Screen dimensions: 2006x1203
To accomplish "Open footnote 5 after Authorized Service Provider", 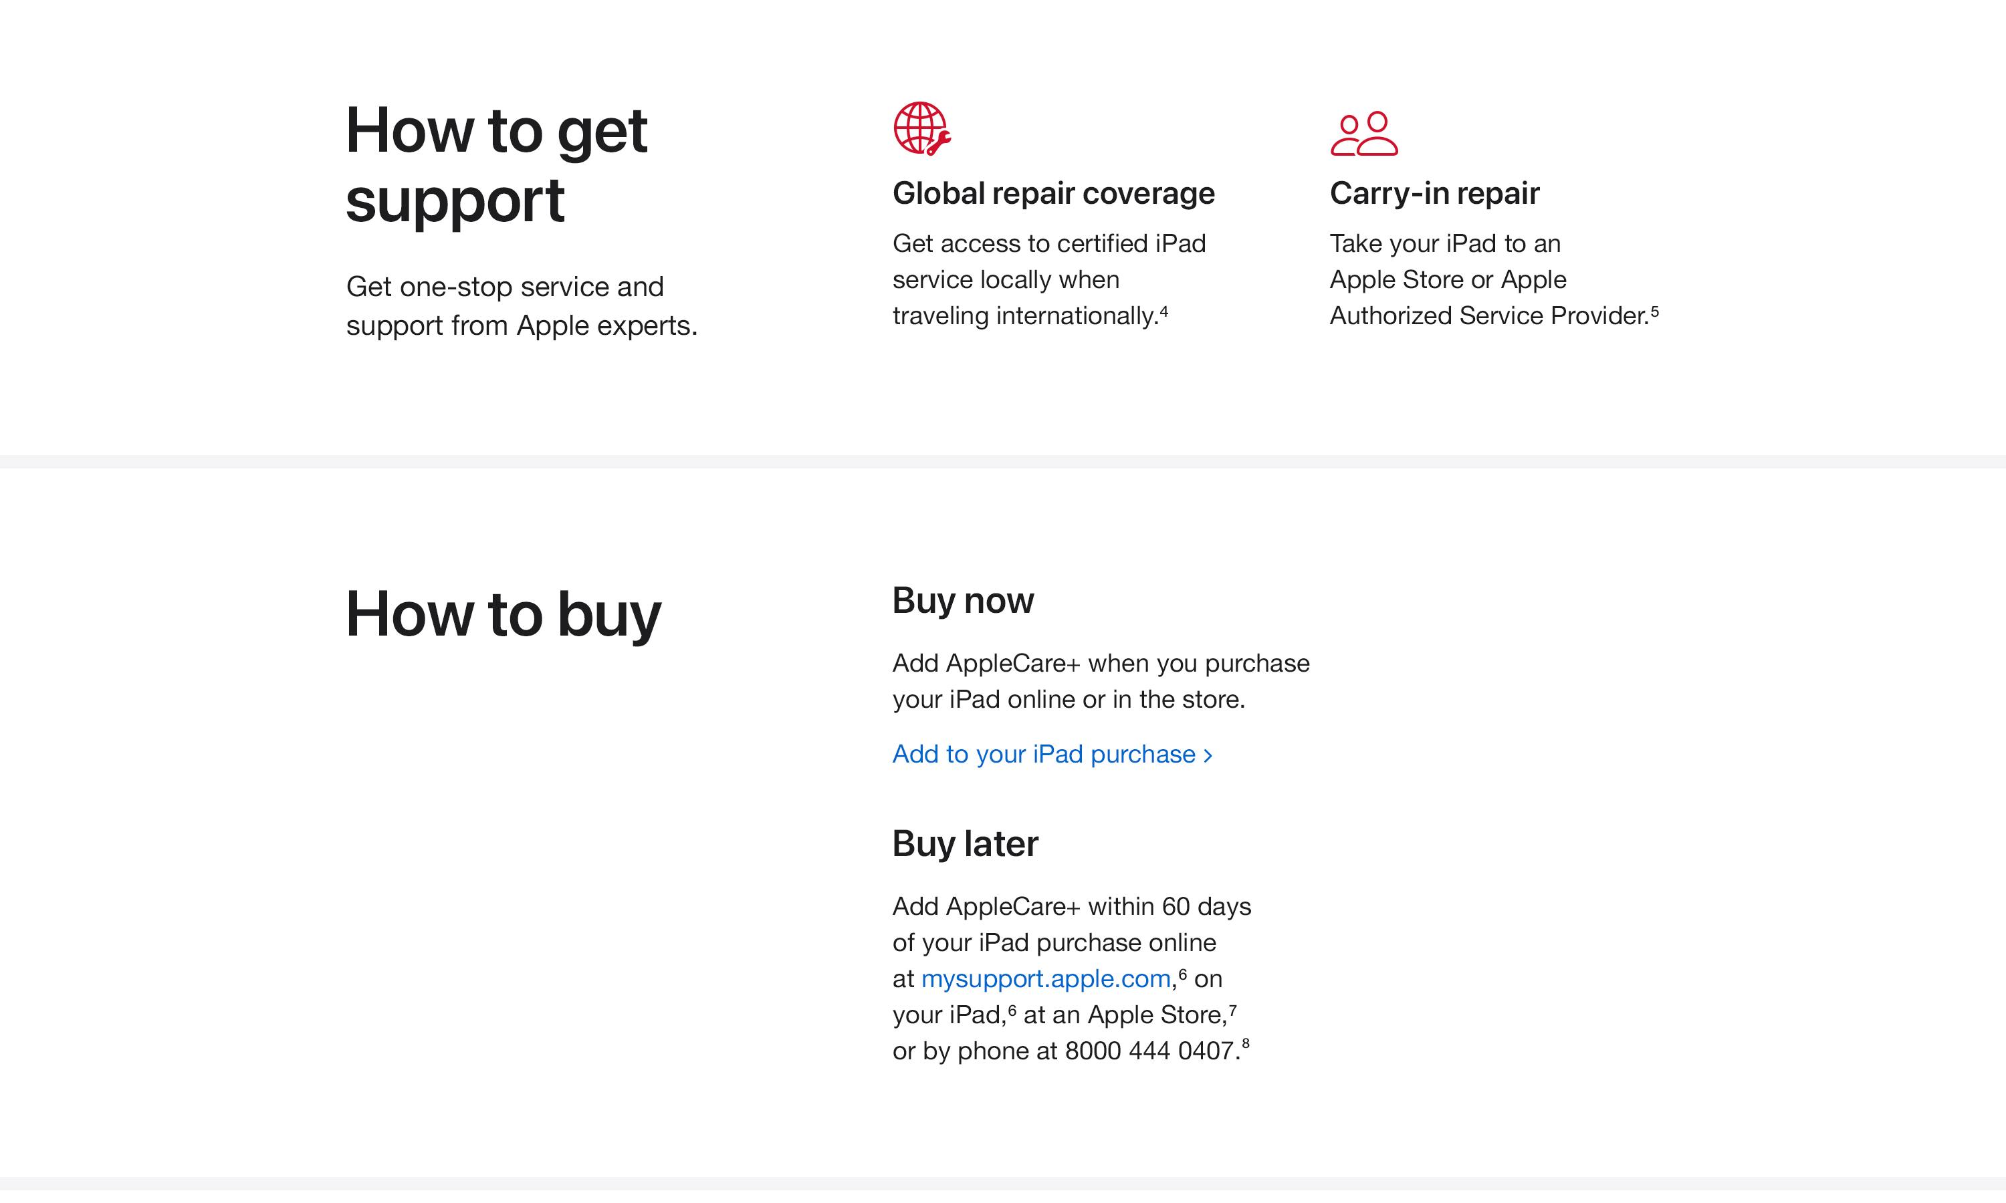I will (1654, 311).
